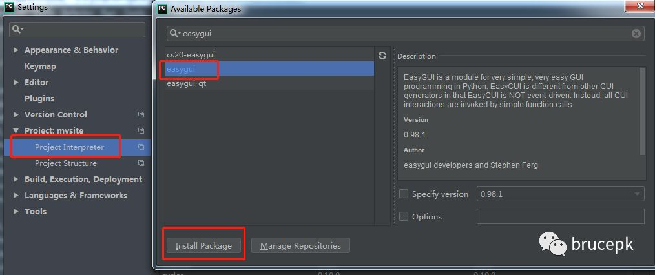Click the copy icon beside Project Interpreter

[141, 147]
